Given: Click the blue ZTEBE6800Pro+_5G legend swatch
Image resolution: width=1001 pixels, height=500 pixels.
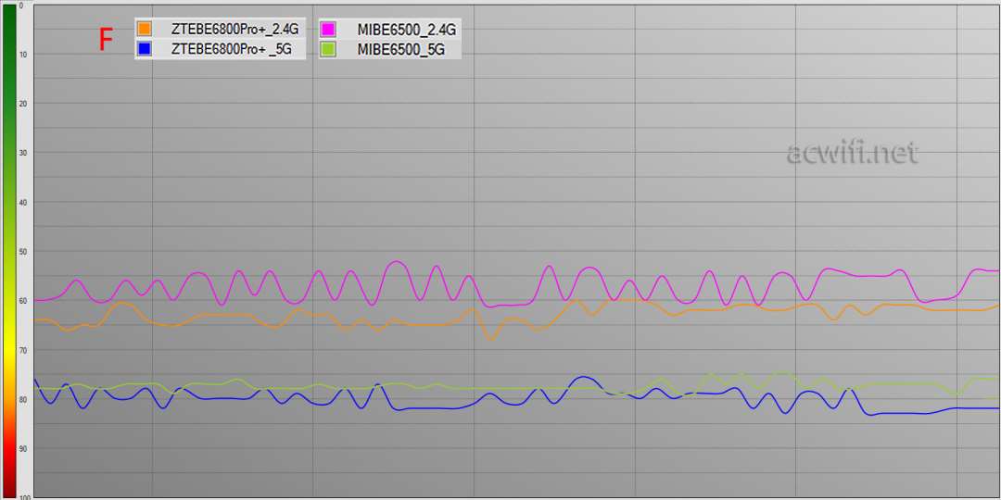Looking at the screenshot, I should click(145, 50).
